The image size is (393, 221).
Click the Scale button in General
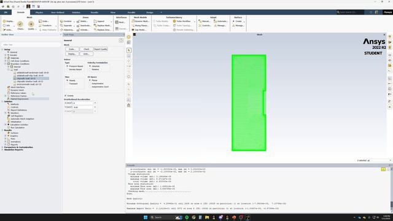coord(72,49)
